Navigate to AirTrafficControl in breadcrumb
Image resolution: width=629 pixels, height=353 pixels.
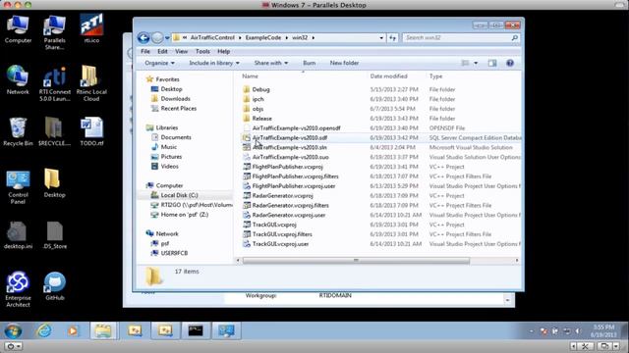212,37
